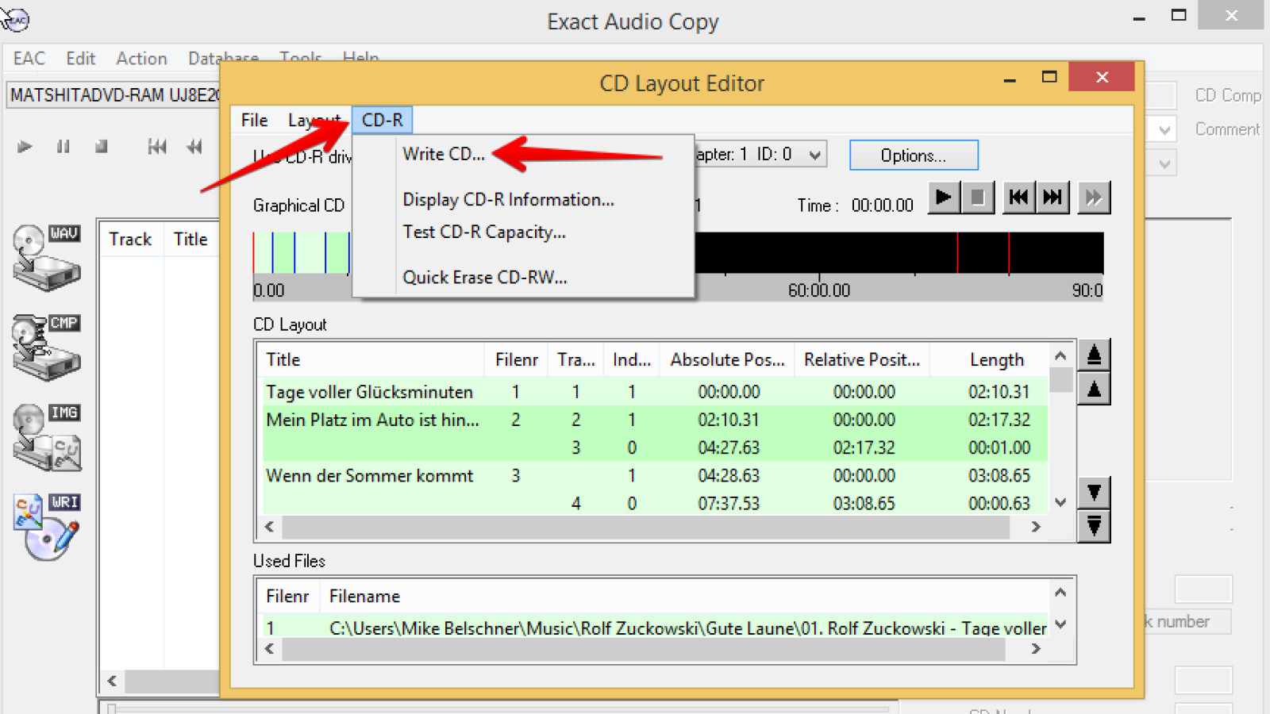Stop playback in the CD Layout Editor
Viewport: 1270px width, 714px height.
click(x=979, y=198)
